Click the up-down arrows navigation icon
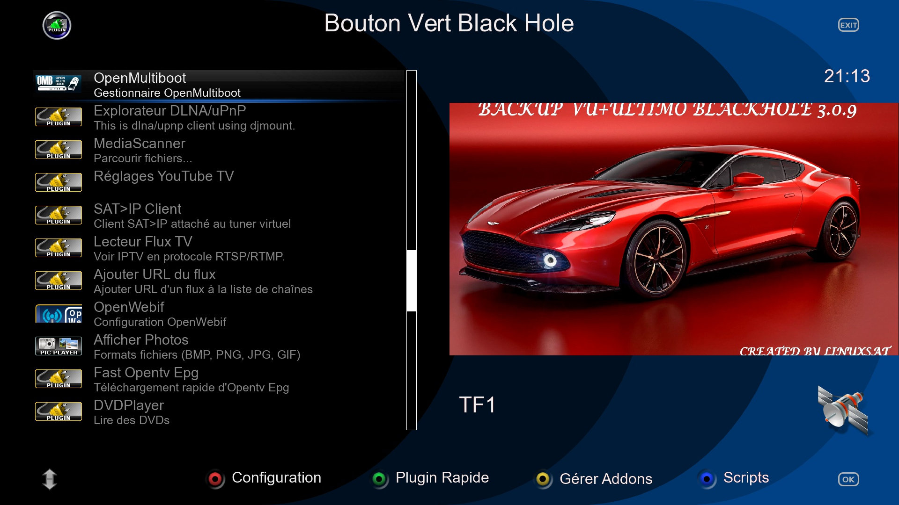899x505 pixels. [x=49, y=479]
